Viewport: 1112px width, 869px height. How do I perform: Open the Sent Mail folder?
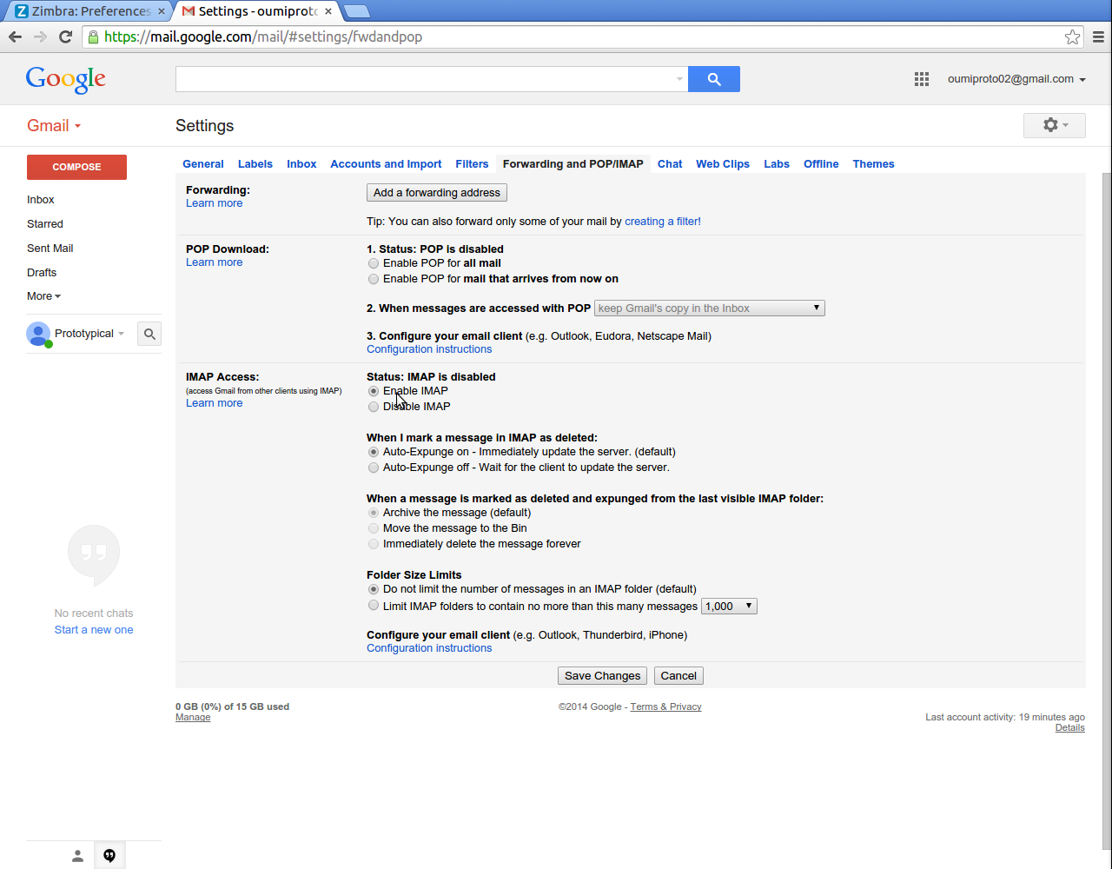[x=50, y=249]
